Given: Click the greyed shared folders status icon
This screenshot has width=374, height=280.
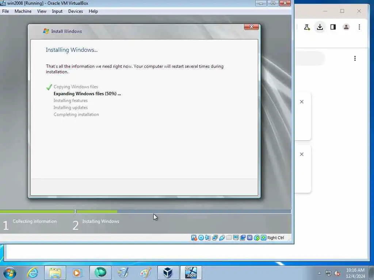Looking at the screenshot, I should point(229,238).
